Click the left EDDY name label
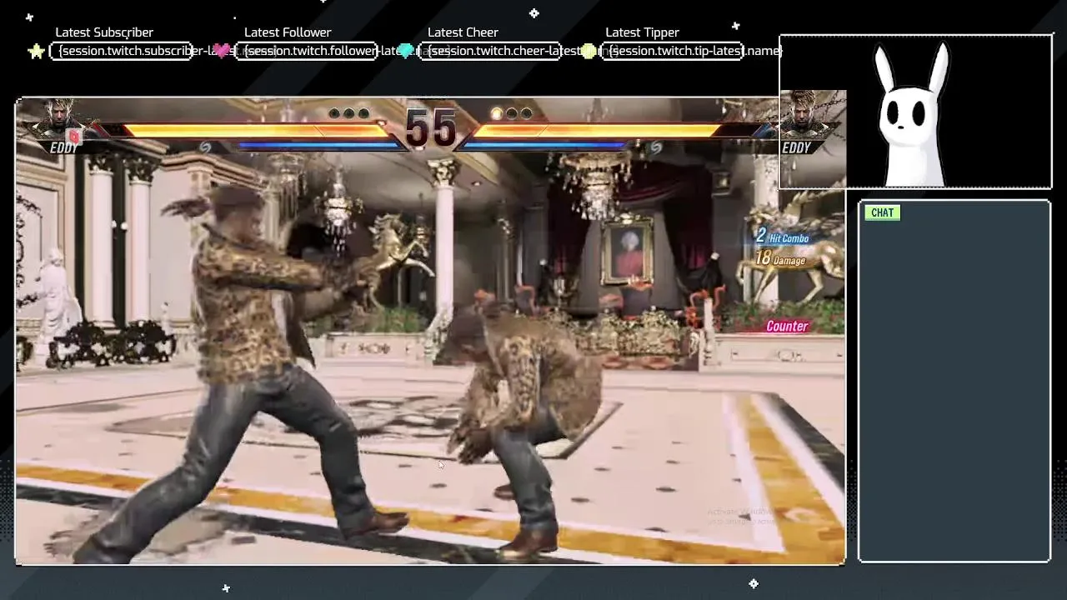 pos(64,148)
